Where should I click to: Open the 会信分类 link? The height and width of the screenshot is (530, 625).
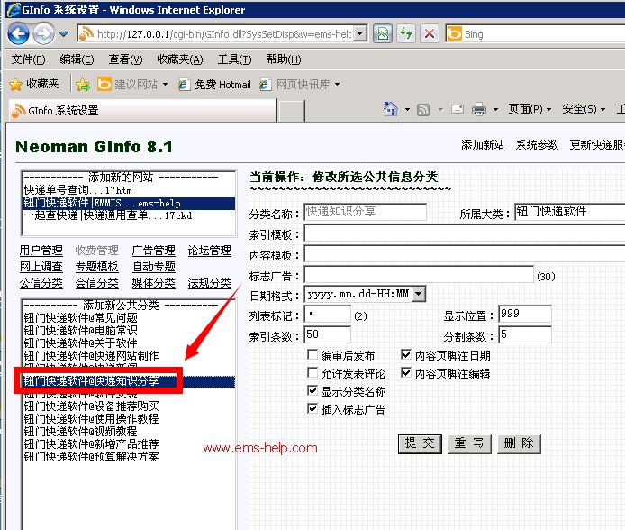(x=97, y=283)
